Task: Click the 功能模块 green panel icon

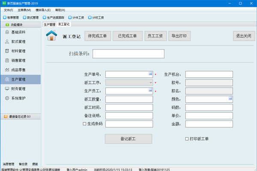Action: [x=7, y=25]
